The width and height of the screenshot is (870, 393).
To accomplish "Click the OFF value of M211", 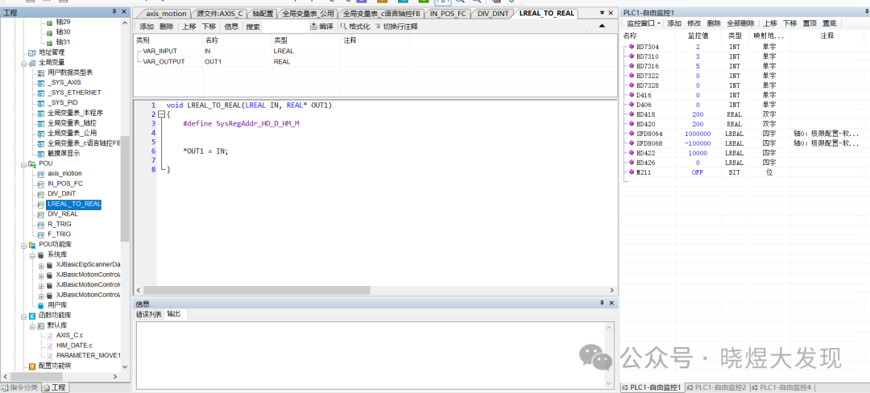I will click(x=698, y=172).
